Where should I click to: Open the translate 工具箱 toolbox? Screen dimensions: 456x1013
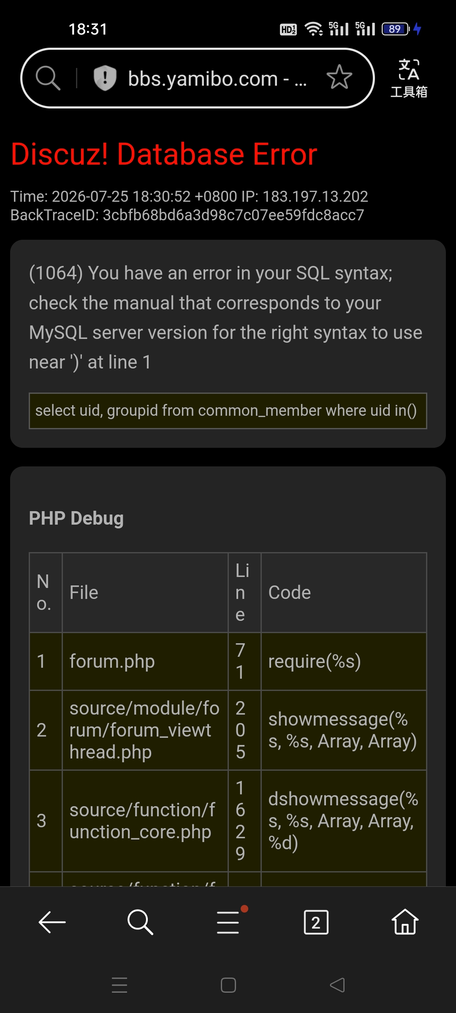409,79
